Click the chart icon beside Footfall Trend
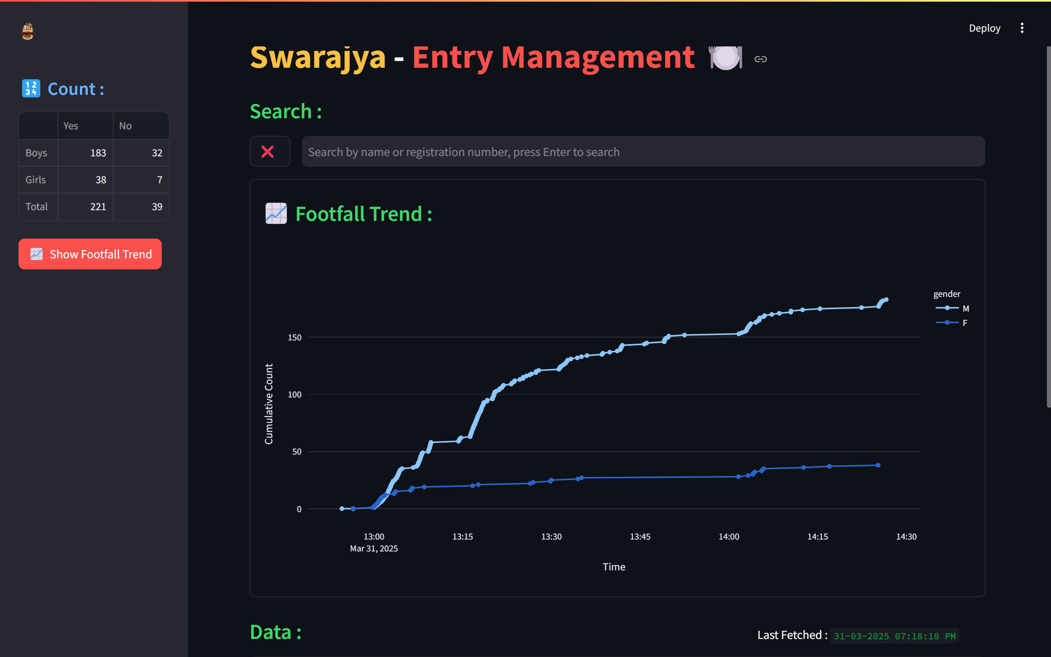The image size is (1051, 657). [x=276, y=214]
